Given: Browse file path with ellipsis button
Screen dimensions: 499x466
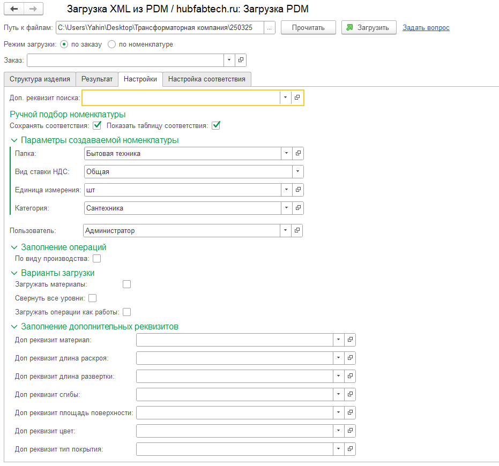Looking at the screenshot, I should [x=270, y=28].
